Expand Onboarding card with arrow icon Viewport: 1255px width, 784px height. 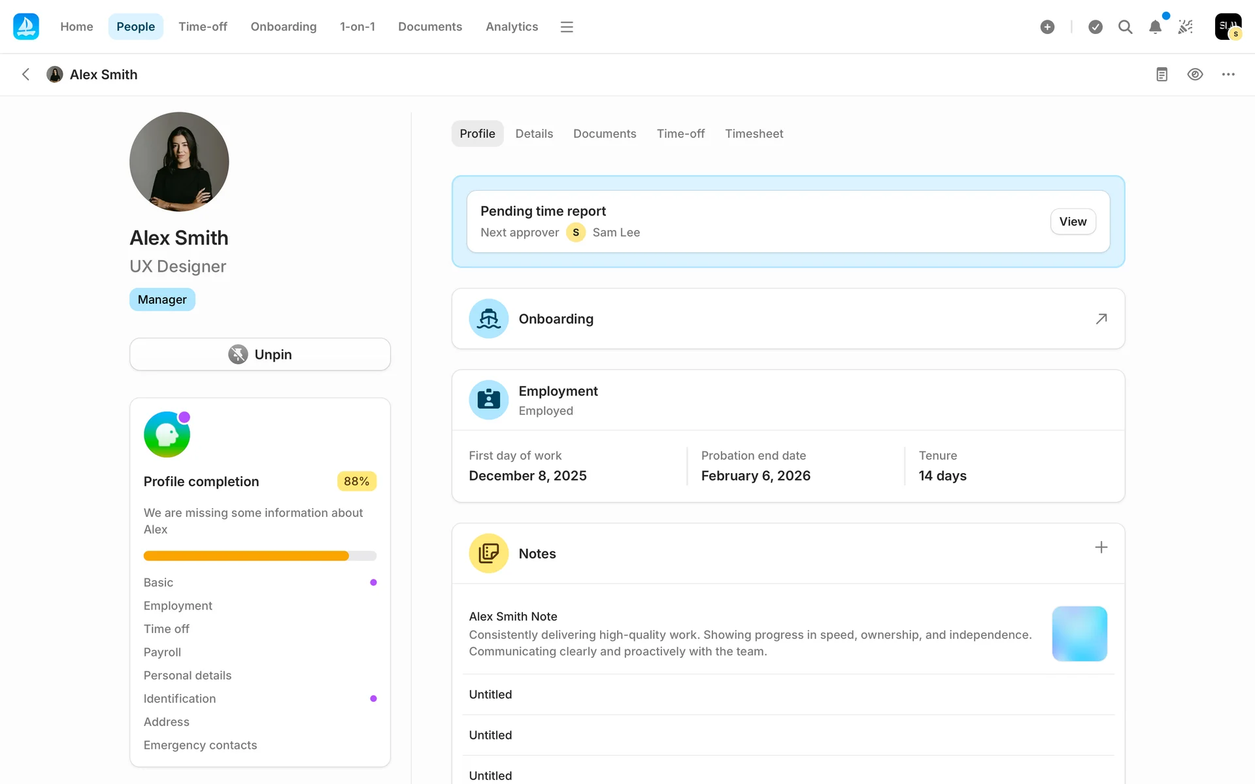[1101, 319]
